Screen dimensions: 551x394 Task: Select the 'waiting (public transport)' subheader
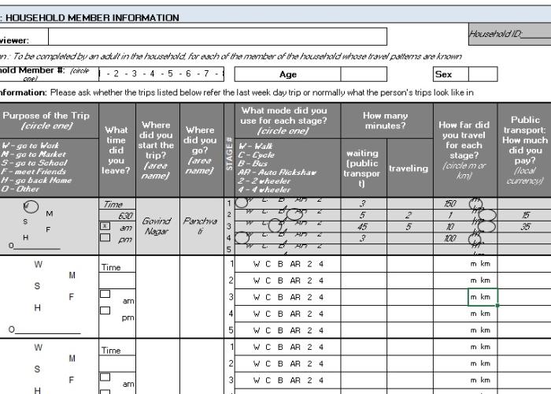coord(364,167)
